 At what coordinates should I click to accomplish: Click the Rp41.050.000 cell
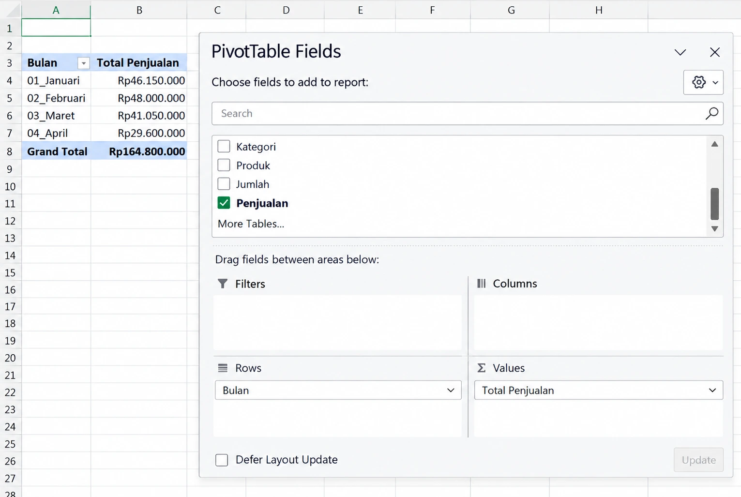(x=139, y=115)
